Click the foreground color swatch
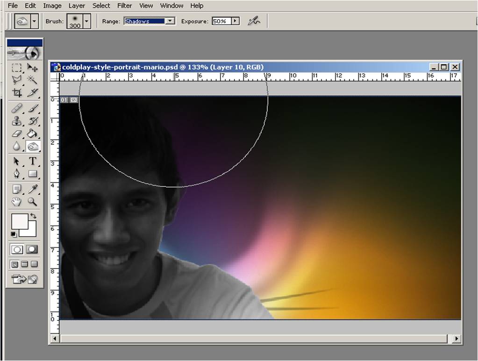478x361 pixels. (x=20, y=221)
